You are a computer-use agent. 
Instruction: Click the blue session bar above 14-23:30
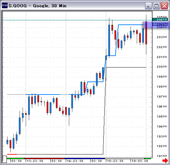[85, 158]
